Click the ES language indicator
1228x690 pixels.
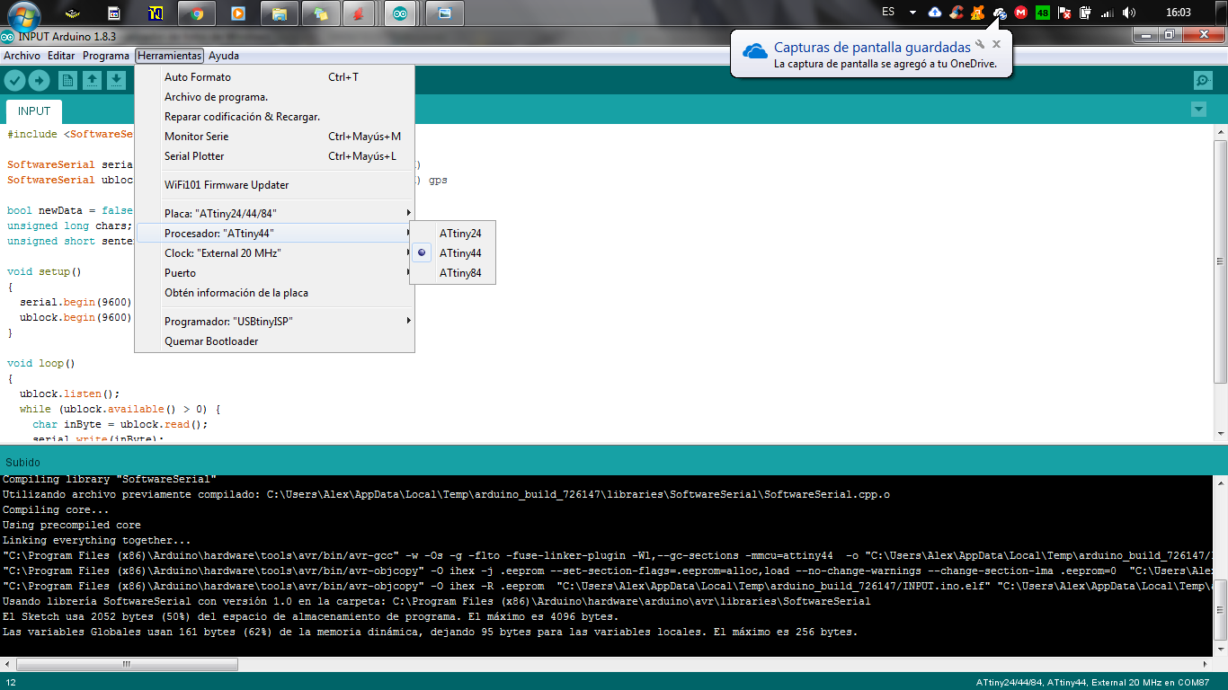click(x=888, y=13)
